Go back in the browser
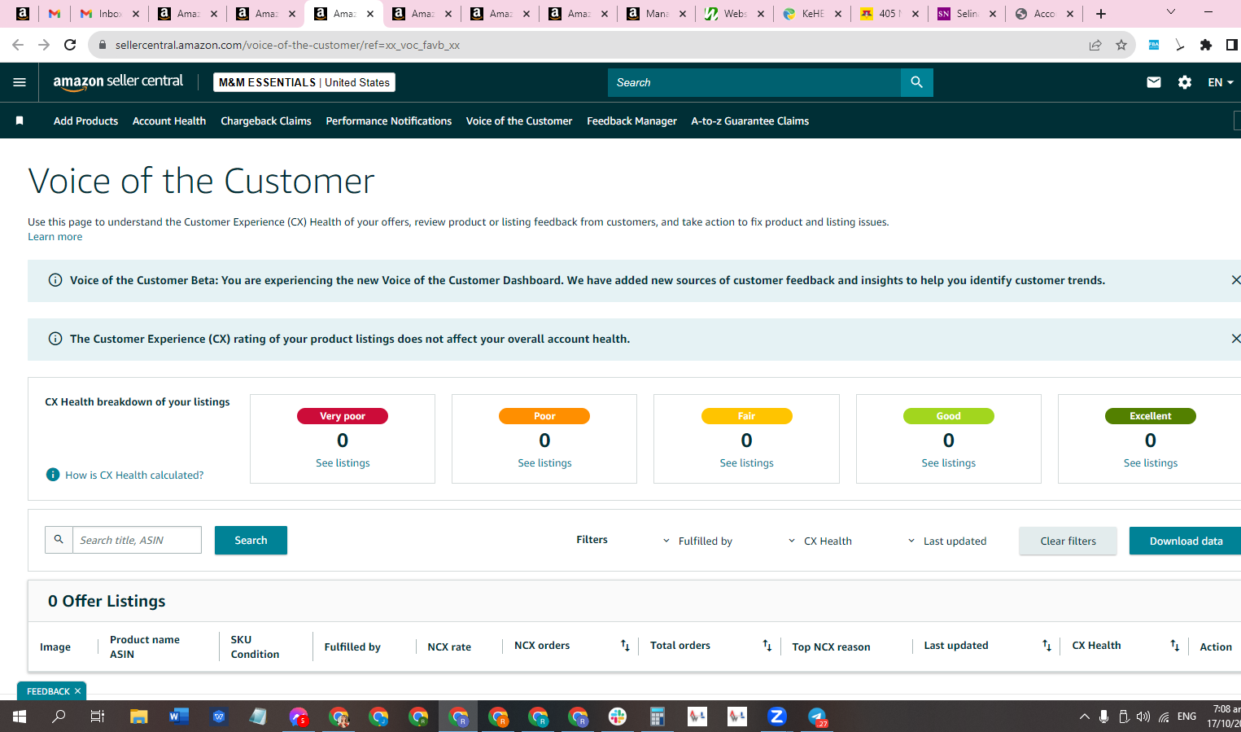 [18, 45]
